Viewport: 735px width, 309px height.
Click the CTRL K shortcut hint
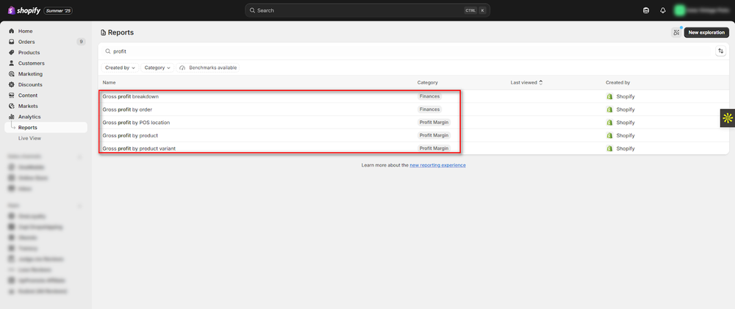click(x=475, y=10)
